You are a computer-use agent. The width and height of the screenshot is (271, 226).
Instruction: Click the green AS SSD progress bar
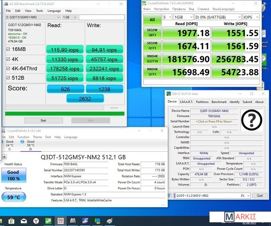(x=64, y=113)
